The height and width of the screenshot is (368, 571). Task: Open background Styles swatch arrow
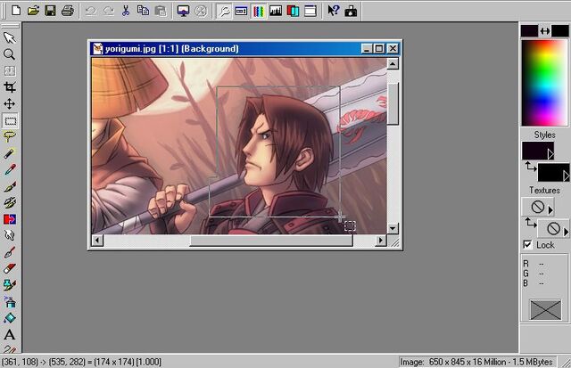click(566, 176)
